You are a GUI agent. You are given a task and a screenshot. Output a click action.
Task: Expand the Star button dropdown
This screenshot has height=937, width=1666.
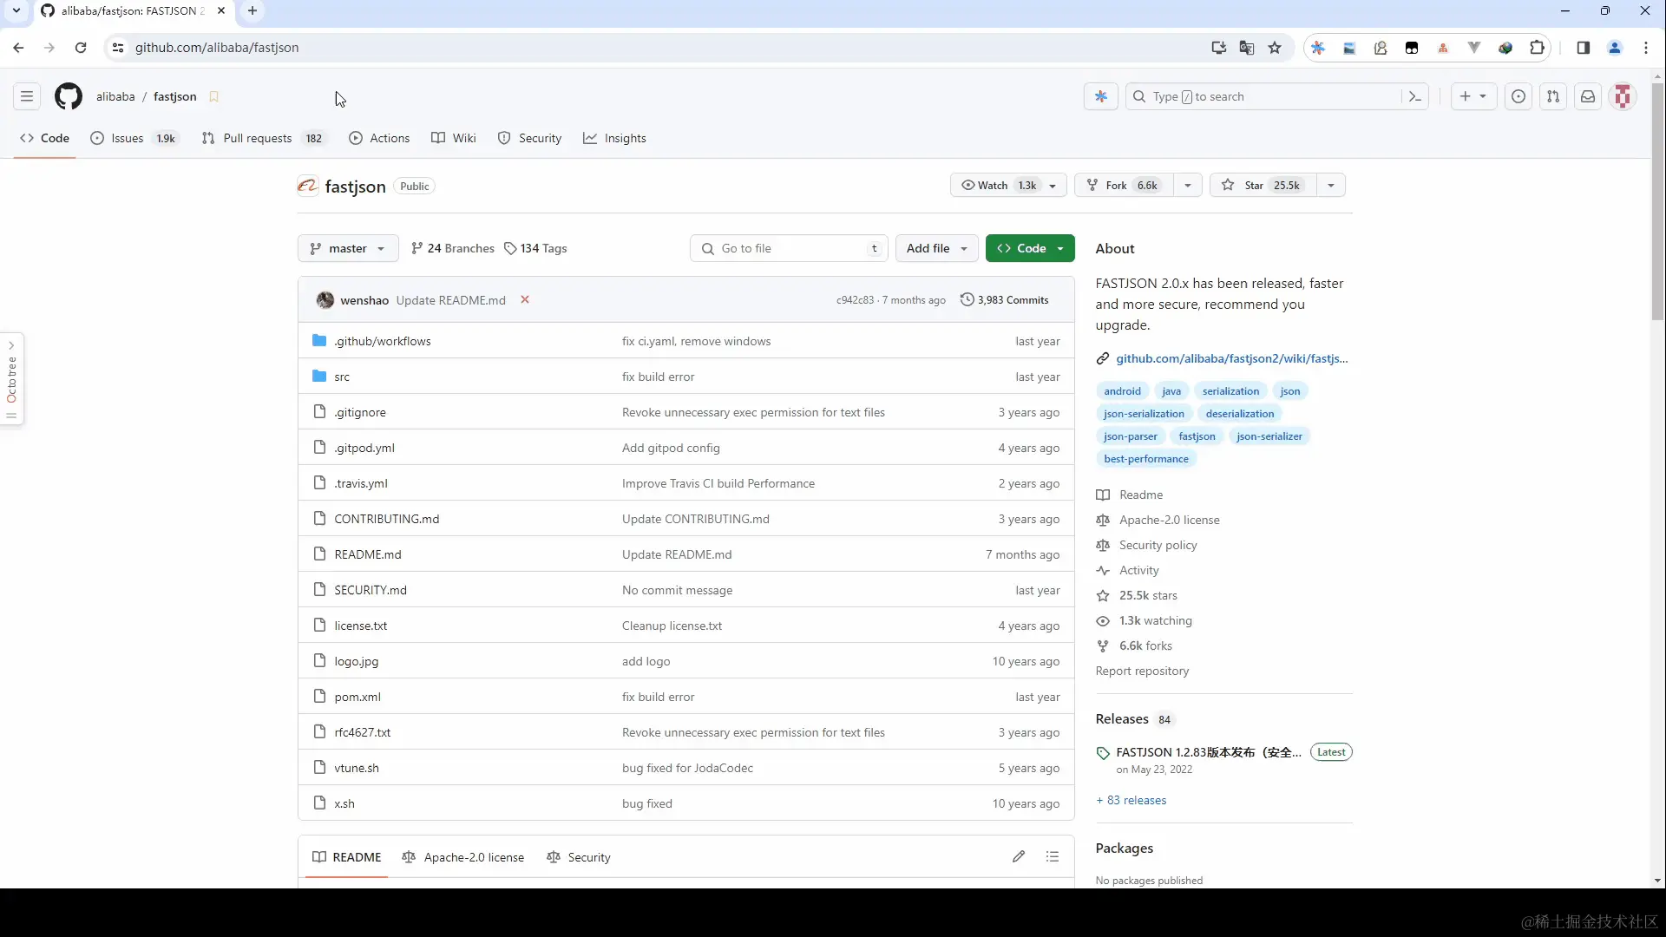[1331, 185]
